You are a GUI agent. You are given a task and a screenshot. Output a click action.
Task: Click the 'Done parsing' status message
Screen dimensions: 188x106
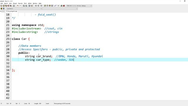point(62,103)
